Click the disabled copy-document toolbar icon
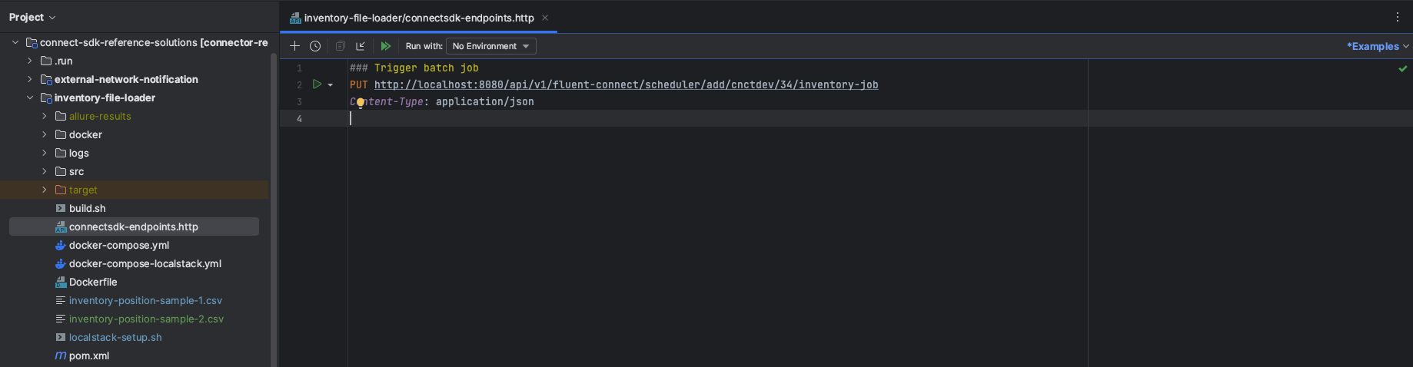Image resolution: width=1413 pixels, height=367 pixels. click(340, 46)
